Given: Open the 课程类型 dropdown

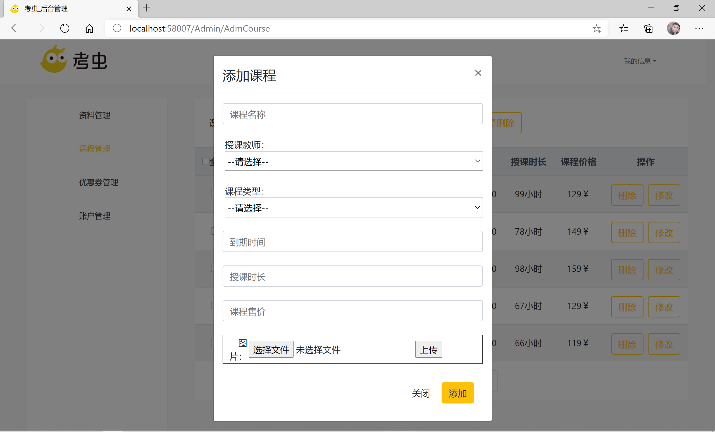Looking at the screenshot, I should point(353,208).
